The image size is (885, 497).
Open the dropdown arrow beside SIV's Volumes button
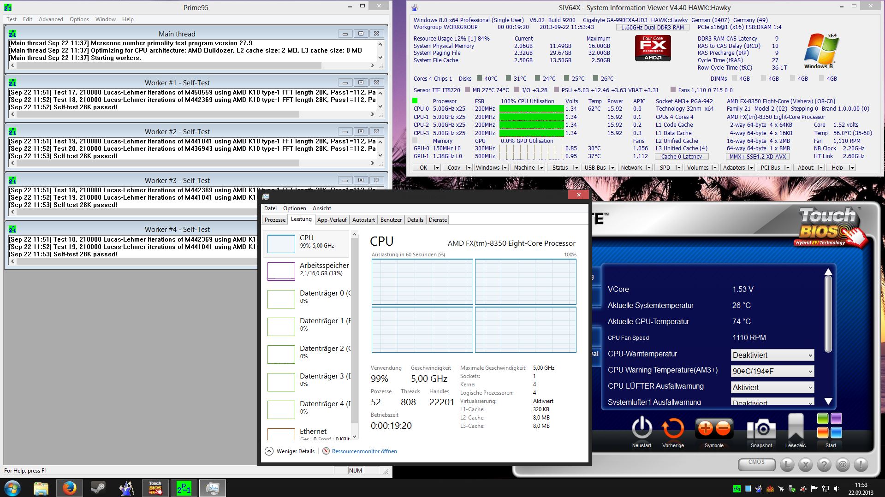(x=714, y=167)
